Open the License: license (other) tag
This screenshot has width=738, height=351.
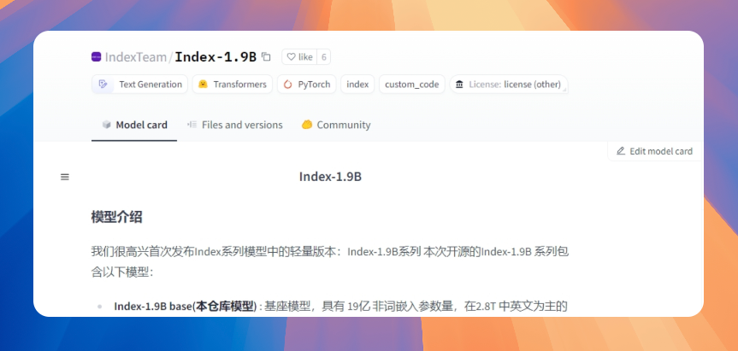tap(509, 85)
